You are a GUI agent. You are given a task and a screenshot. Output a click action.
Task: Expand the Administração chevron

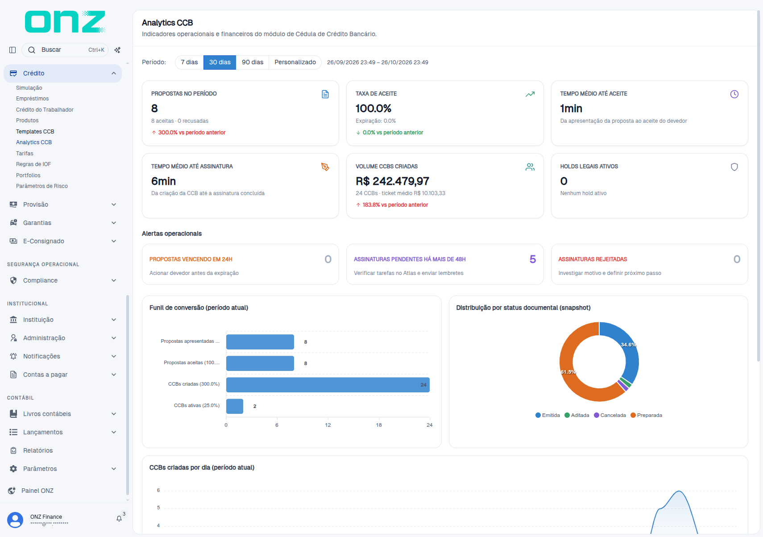point(114,338)
